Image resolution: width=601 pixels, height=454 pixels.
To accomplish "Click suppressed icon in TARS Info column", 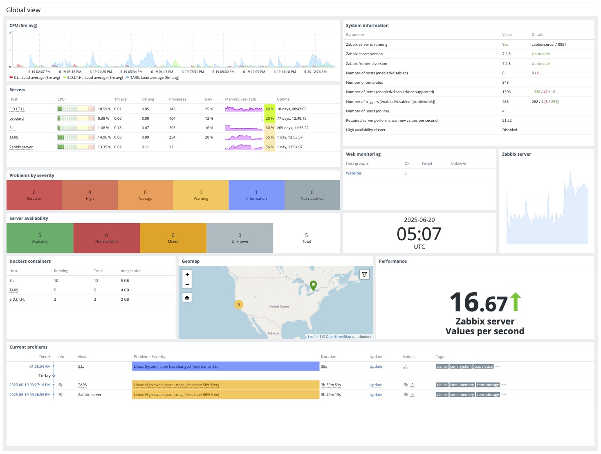I will pos(60,385).
